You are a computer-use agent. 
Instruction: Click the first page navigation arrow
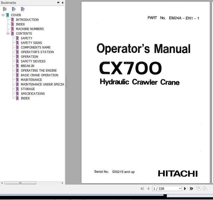[142, 189]
